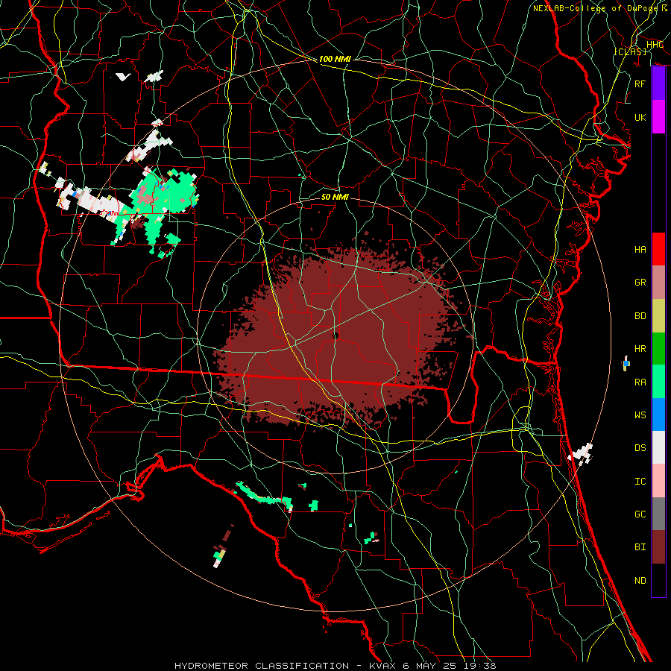Viewport: 671px width, 671px height.
Task: Click the 50 NMI range ring label
Action: click(335, 197)
